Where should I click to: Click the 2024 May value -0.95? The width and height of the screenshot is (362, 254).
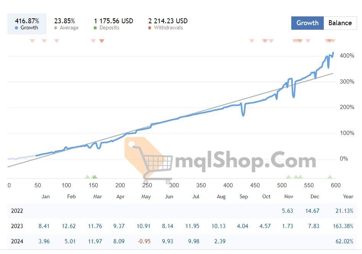(144, 241)
